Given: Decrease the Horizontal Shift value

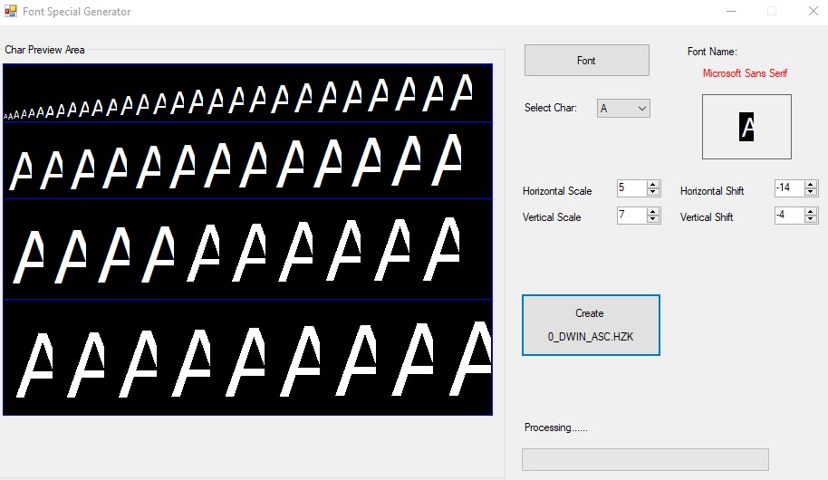Looking at the screenshot, I should point(811,192).
